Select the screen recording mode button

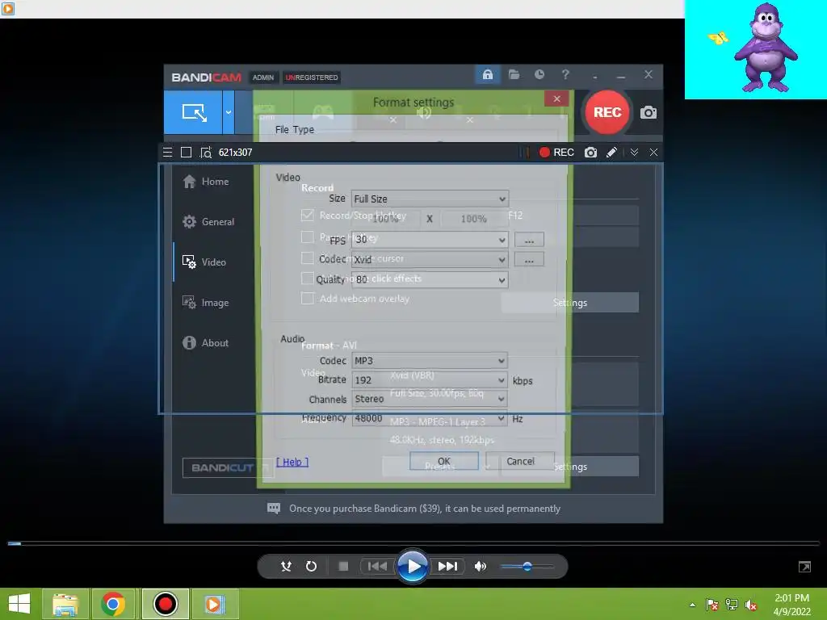[x=193, y=112]
